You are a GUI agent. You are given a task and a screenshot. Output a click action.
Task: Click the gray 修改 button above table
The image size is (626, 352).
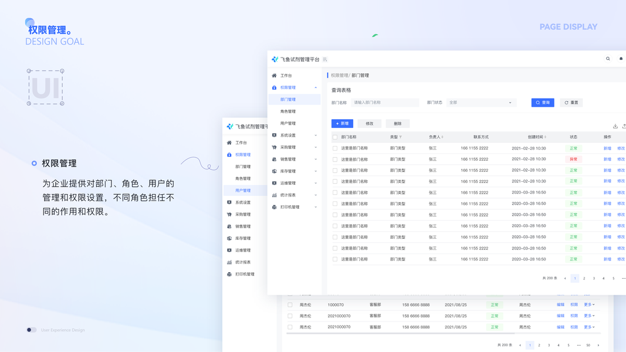click(x=369, y=123)
